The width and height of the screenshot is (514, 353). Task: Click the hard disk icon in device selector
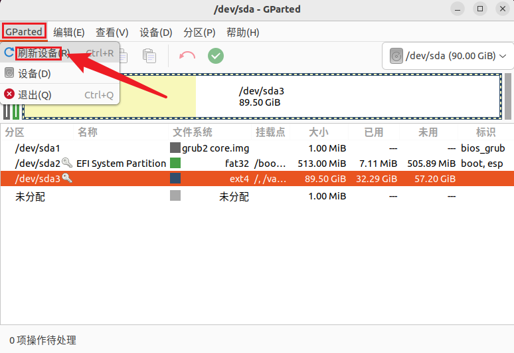tap(396, 56)
